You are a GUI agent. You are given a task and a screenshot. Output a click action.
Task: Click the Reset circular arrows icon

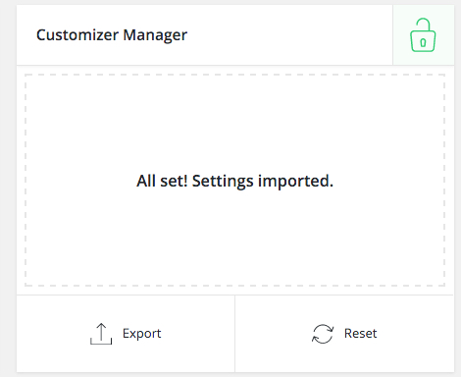pyautogui.click(x=323, y=334)
